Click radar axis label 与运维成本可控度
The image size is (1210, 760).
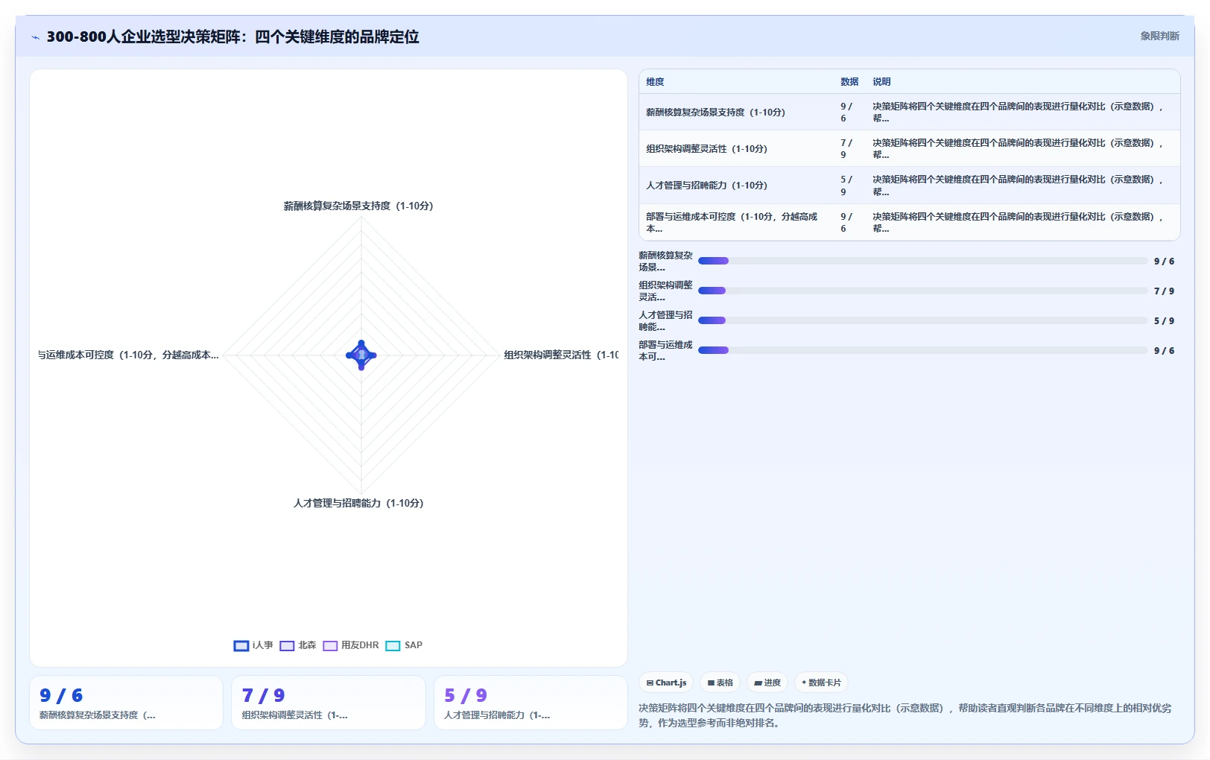(128, 355)
